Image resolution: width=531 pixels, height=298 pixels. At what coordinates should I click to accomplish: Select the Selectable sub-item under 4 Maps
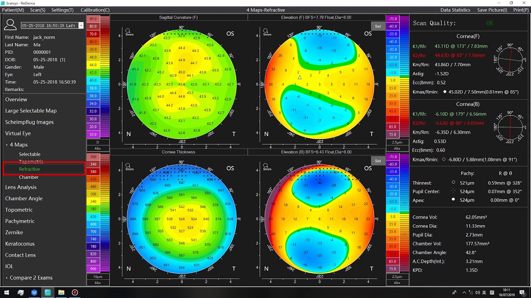[x=30, y=154]
